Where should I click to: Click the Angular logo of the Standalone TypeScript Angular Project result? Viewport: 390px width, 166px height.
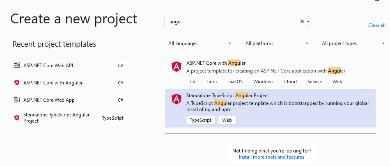pyautogui.click(x=177, y=99)
